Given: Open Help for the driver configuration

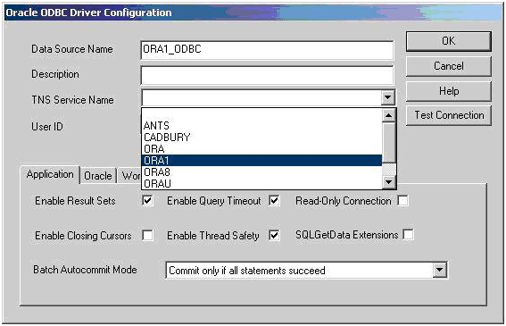Looking at the screenshot, I should tap(449, 91).
